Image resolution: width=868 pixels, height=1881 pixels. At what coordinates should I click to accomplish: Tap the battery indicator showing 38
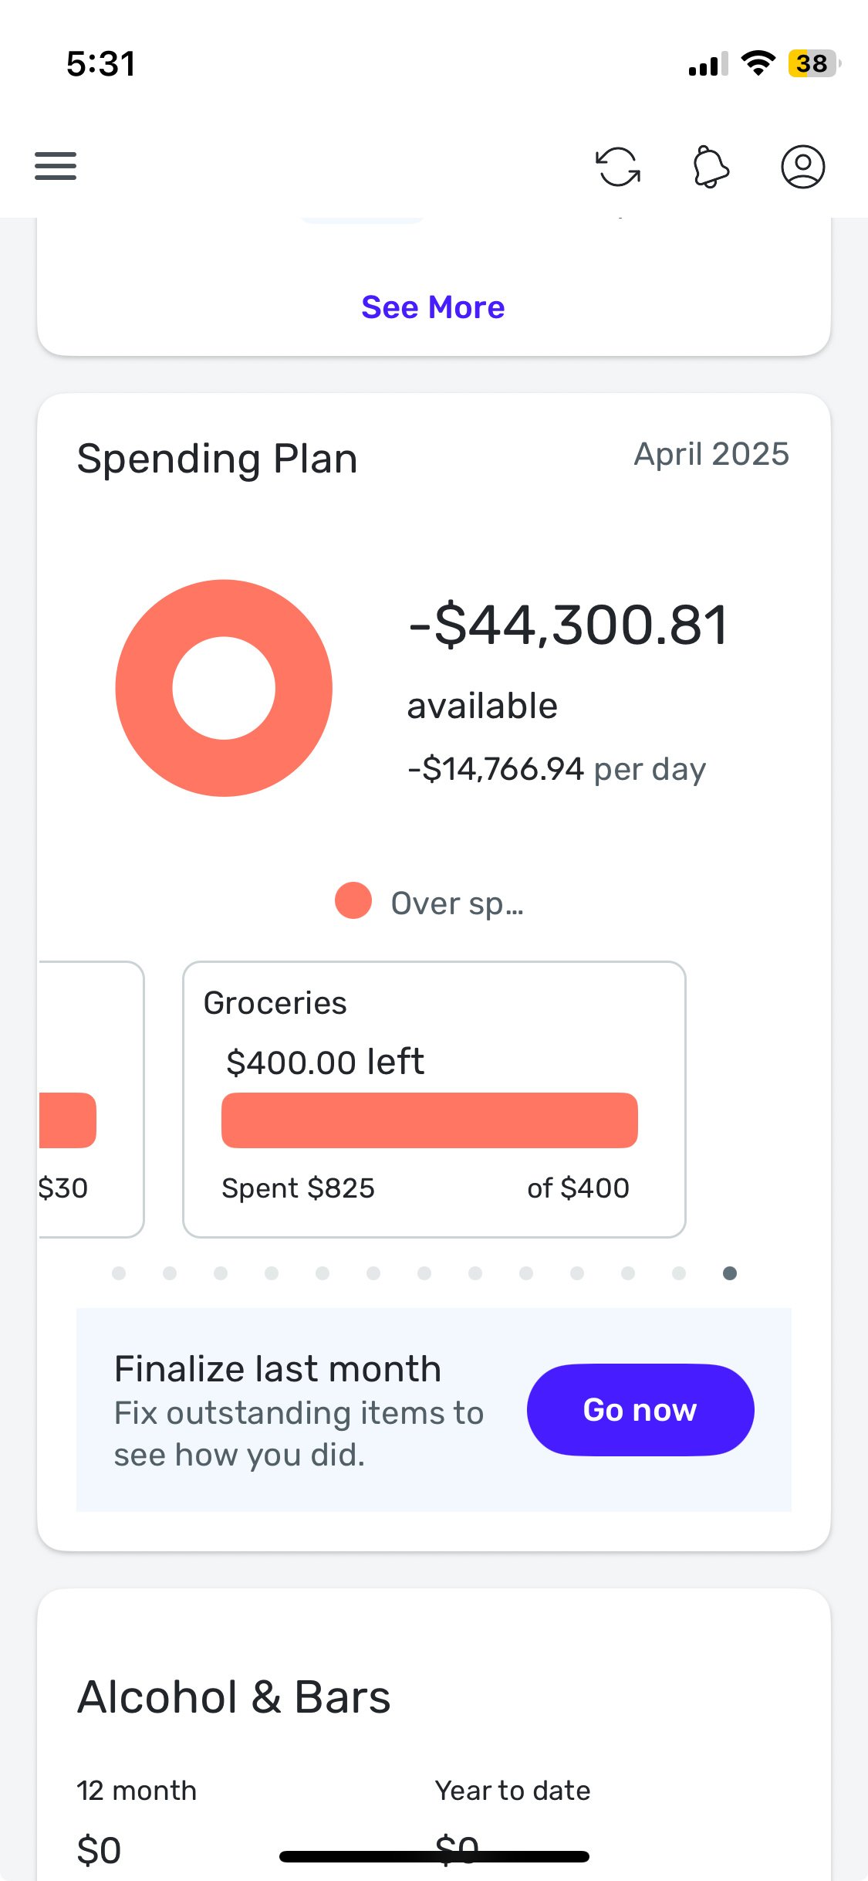(x=814, y=63)
